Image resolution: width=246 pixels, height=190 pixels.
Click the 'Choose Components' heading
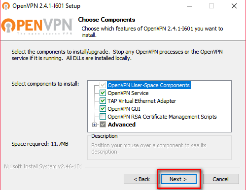(106, 20)
